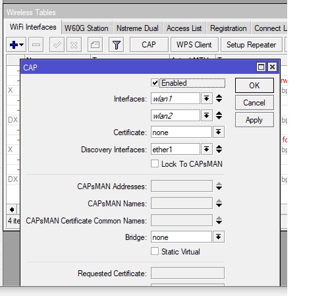Tick the Static Virtual checkbox
The width and height of the screenshot is (332, 296).
pyautogui.click(x=155, y=251)
